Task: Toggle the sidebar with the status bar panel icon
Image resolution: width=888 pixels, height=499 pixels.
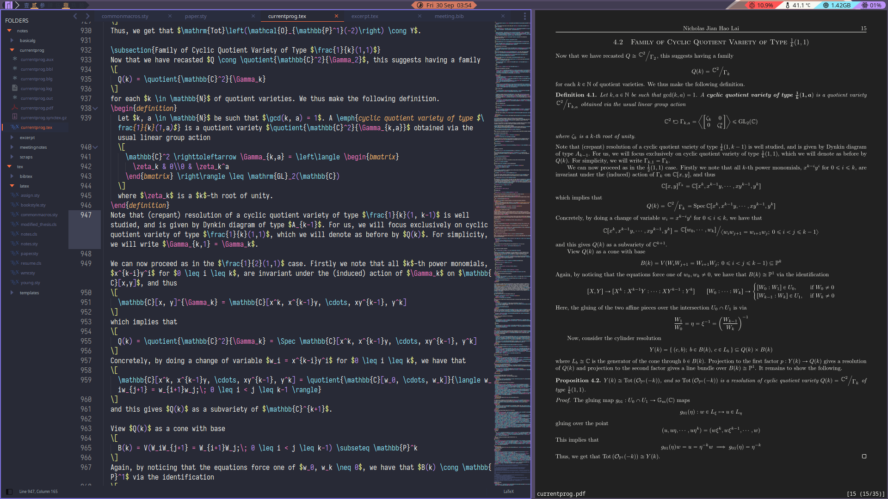Action: 9,491
